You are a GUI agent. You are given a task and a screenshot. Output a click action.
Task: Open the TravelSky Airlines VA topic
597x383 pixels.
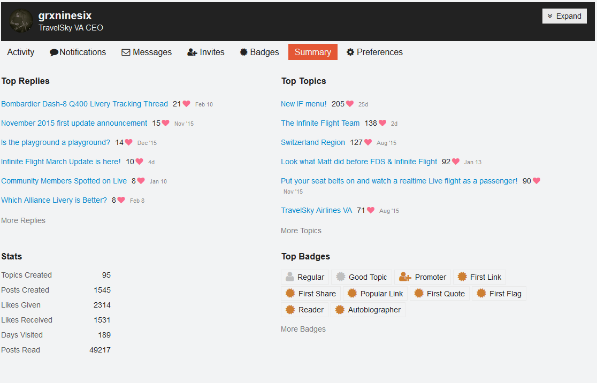316,210
